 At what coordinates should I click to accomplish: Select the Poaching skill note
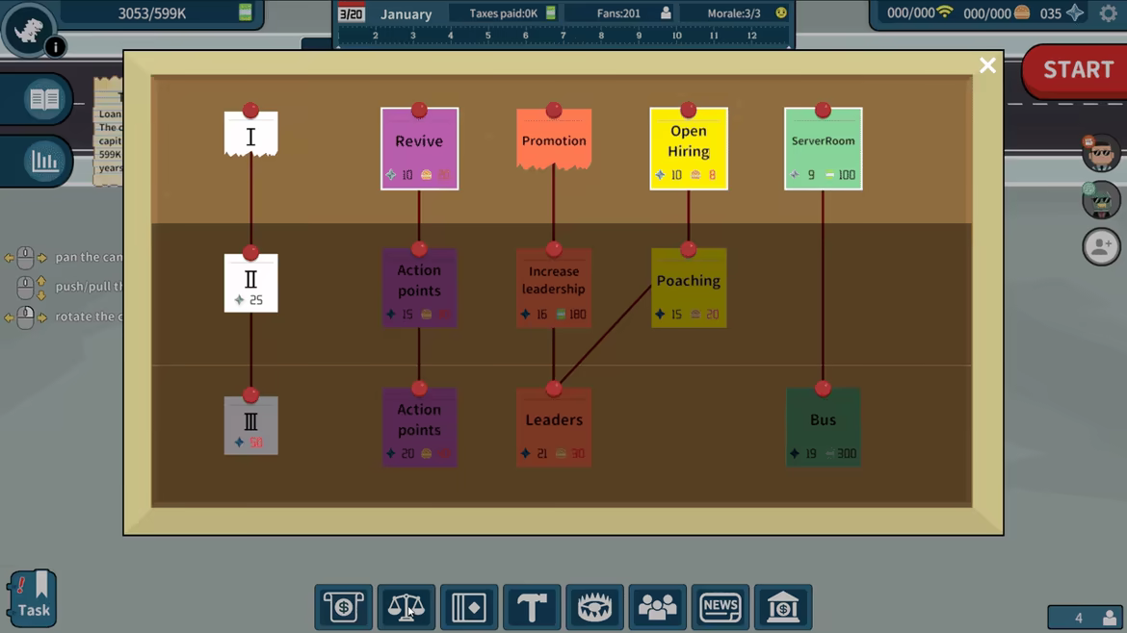(x=689, y=288)
